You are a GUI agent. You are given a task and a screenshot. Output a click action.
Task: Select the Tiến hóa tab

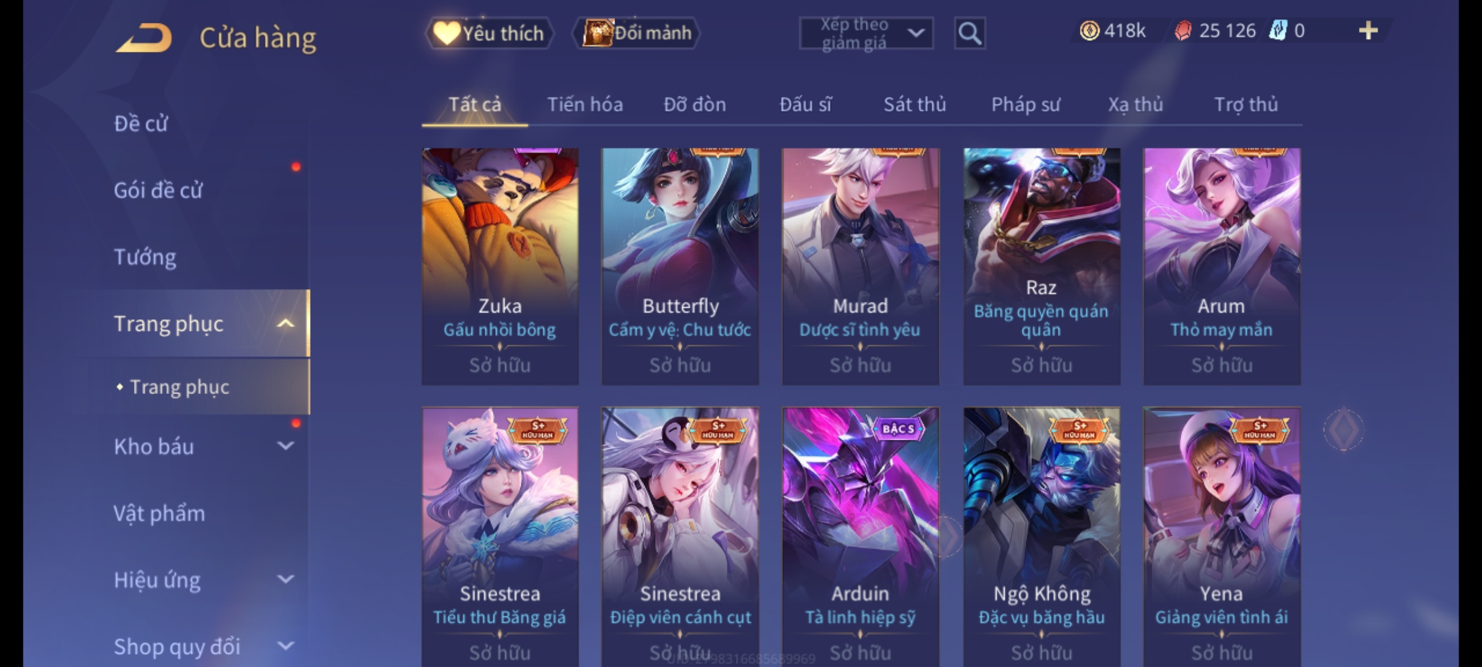[585, 104]
